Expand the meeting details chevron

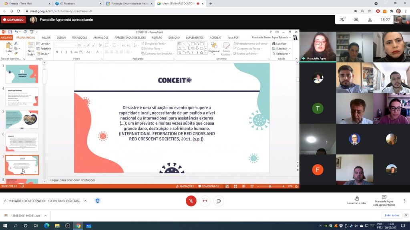point(85,201)
